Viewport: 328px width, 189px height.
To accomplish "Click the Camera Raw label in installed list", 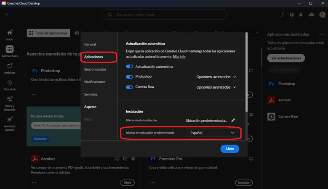I will (288, 116).
